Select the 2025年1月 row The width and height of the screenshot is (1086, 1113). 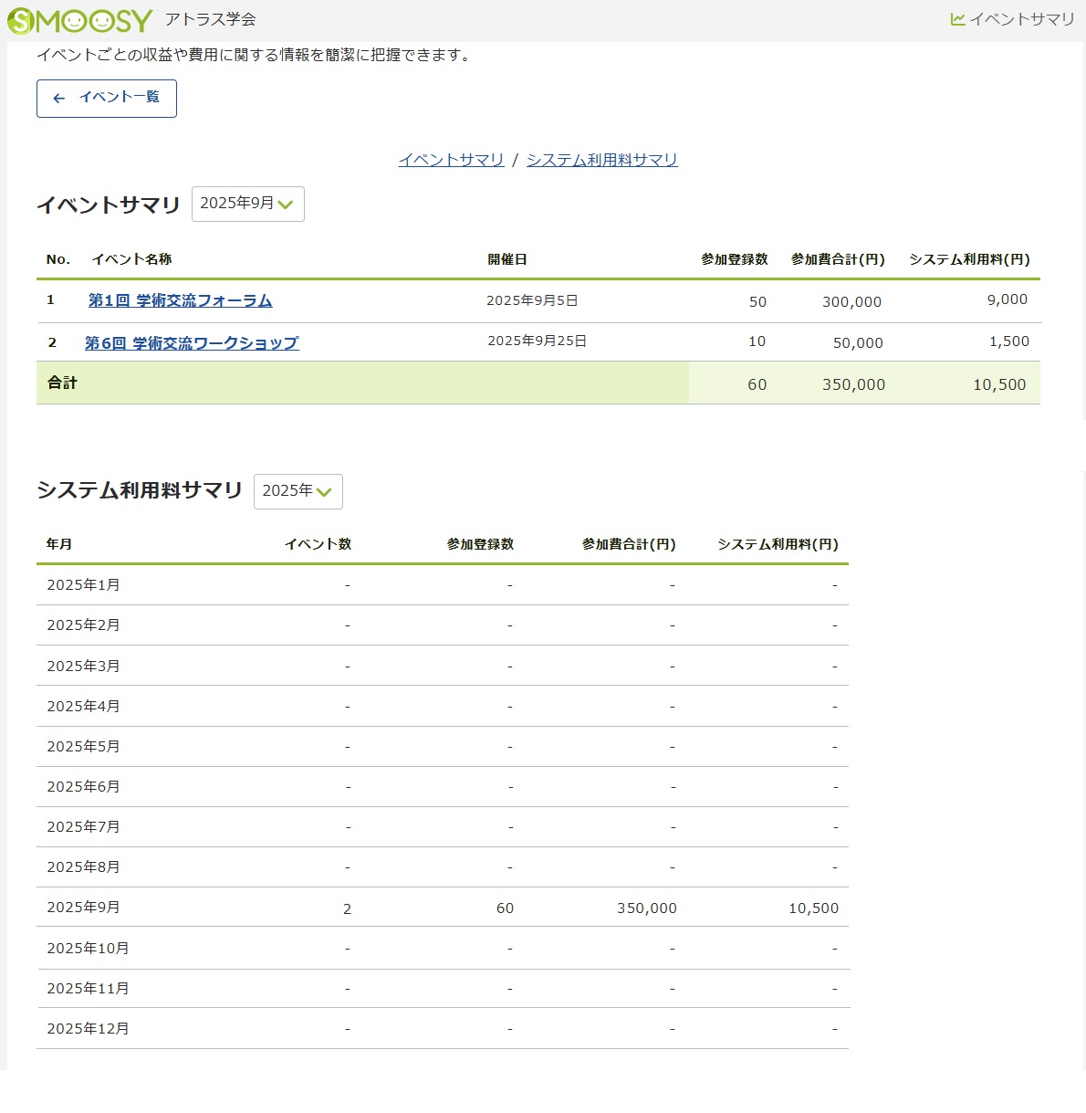tap(83, 585)
